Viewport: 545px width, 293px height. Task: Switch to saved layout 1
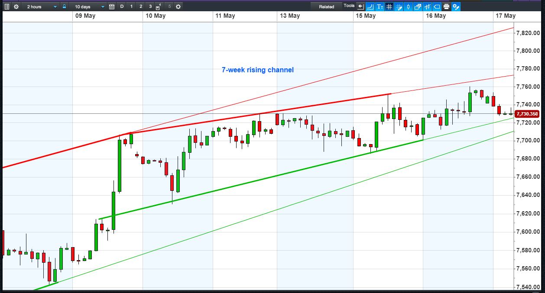[x=131, y=6]
